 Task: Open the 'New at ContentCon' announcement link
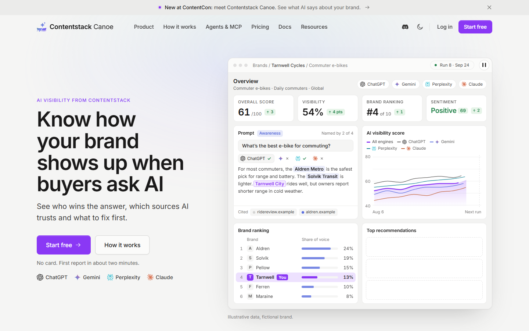click(263, 7)
